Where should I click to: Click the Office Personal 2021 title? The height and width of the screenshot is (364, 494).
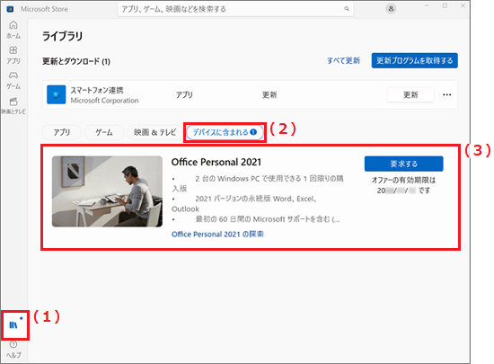point(216,162)
